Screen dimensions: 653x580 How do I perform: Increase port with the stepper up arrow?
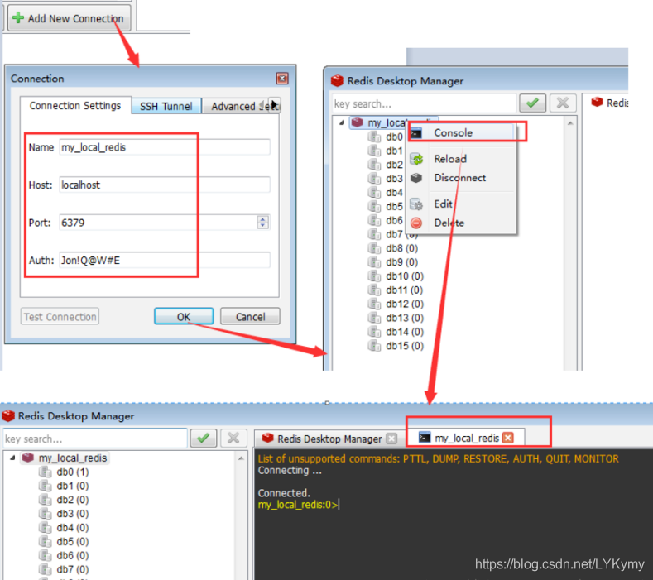tap(263, 218)
